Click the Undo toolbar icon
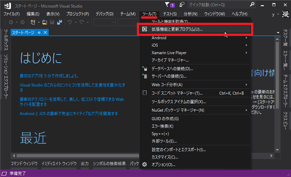Viewport: 291px width, 177px height. (x=70, y=22)
